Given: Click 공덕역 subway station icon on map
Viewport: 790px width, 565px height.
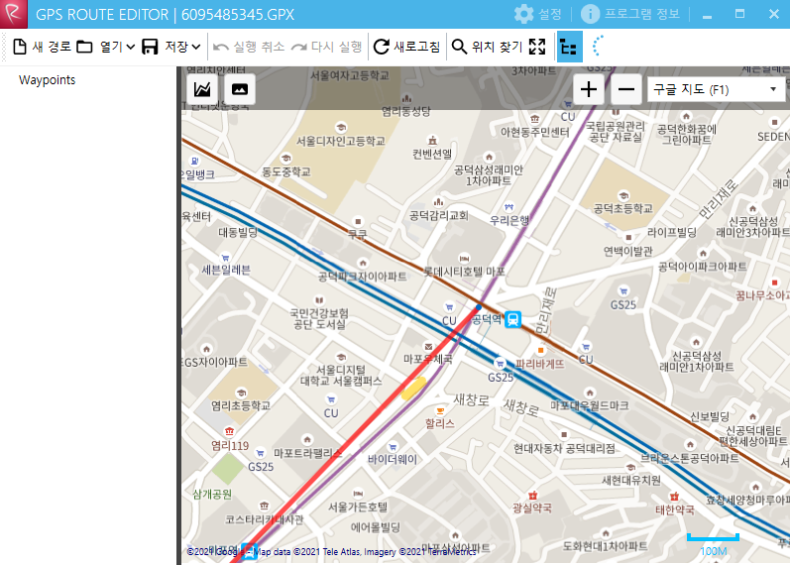Looking at the screenshot, I should (x=512, y=319).
